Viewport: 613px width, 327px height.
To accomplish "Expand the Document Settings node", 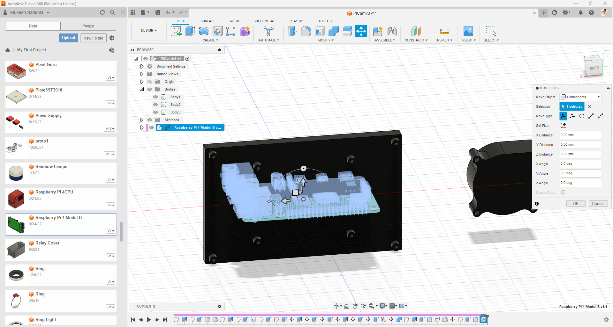I will click(142, 66).
